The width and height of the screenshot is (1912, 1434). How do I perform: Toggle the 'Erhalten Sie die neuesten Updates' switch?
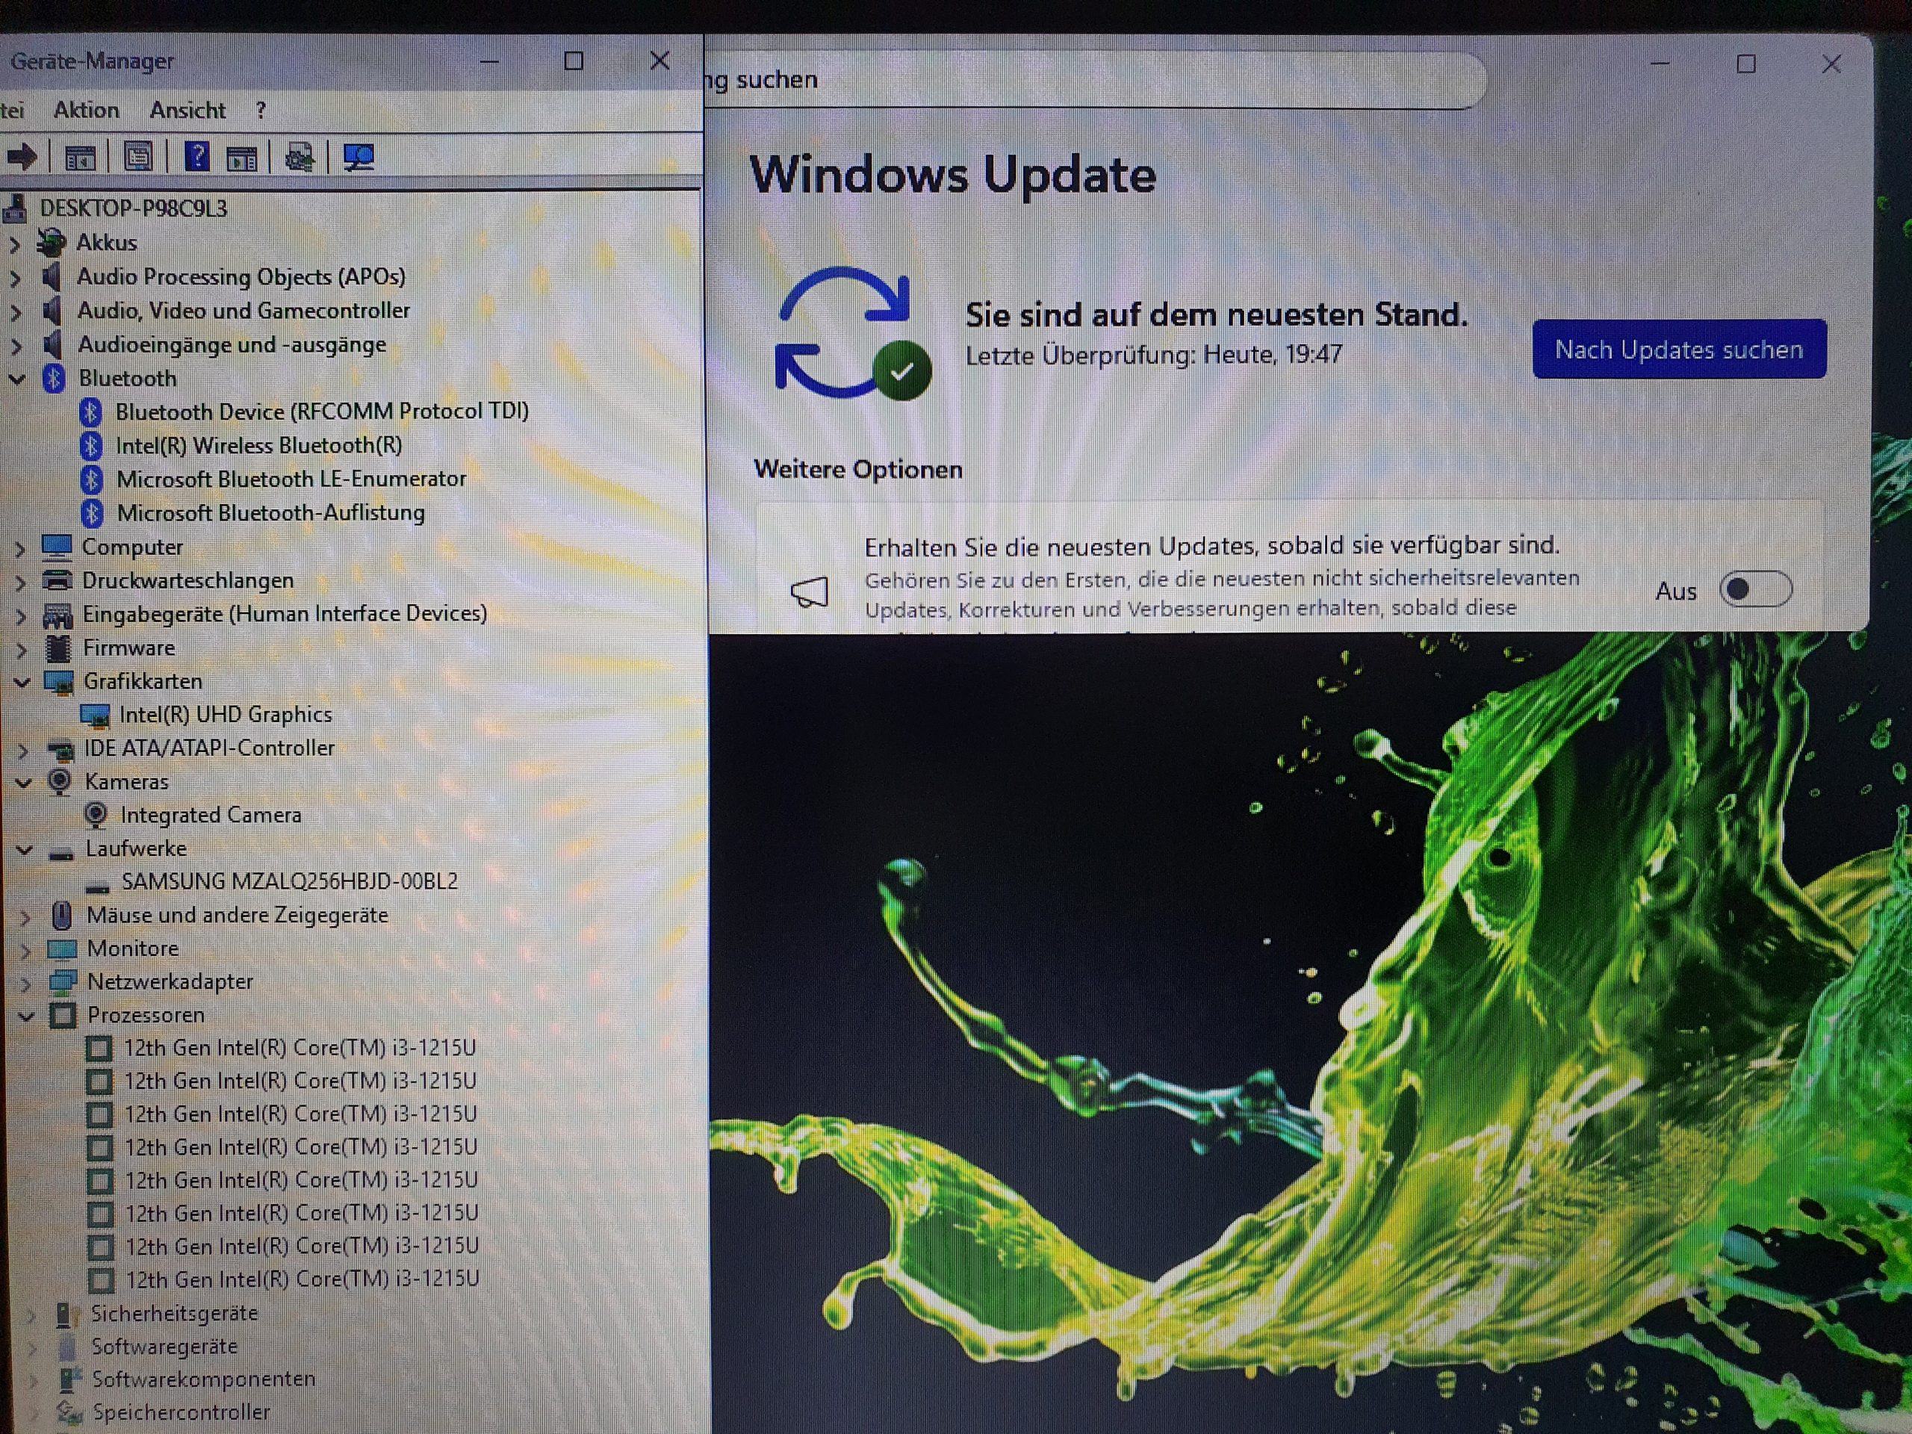[x=1754, y=590]
